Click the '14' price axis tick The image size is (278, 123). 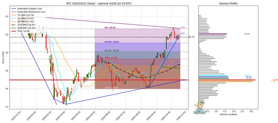tap(7, 89)
